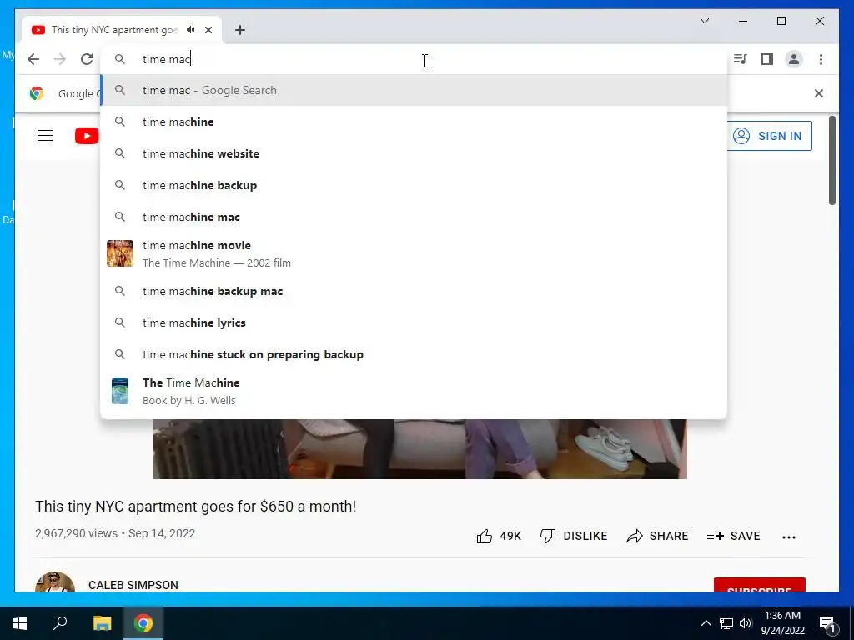Click the video title about $650 NYC apartment
854x640 pixels.
[195, 507]
